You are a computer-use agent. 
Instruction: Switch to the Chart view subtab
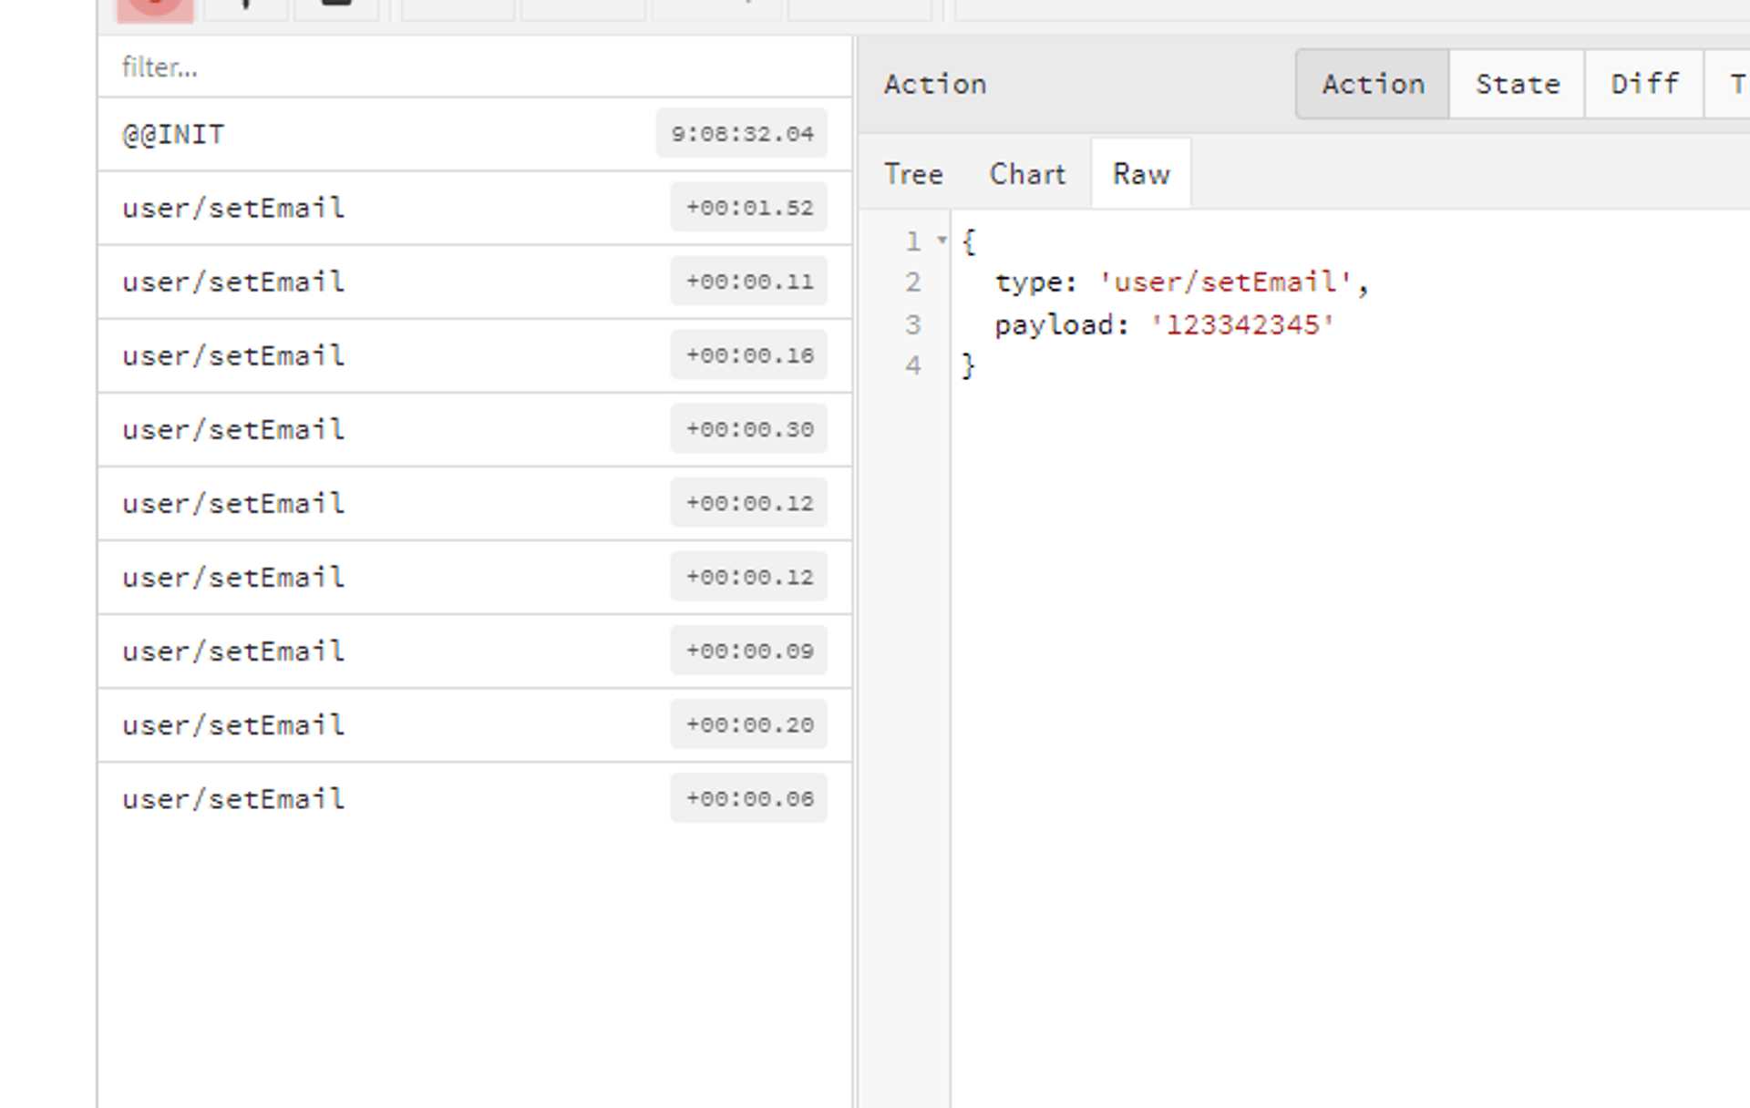[x=1027, y=174]
